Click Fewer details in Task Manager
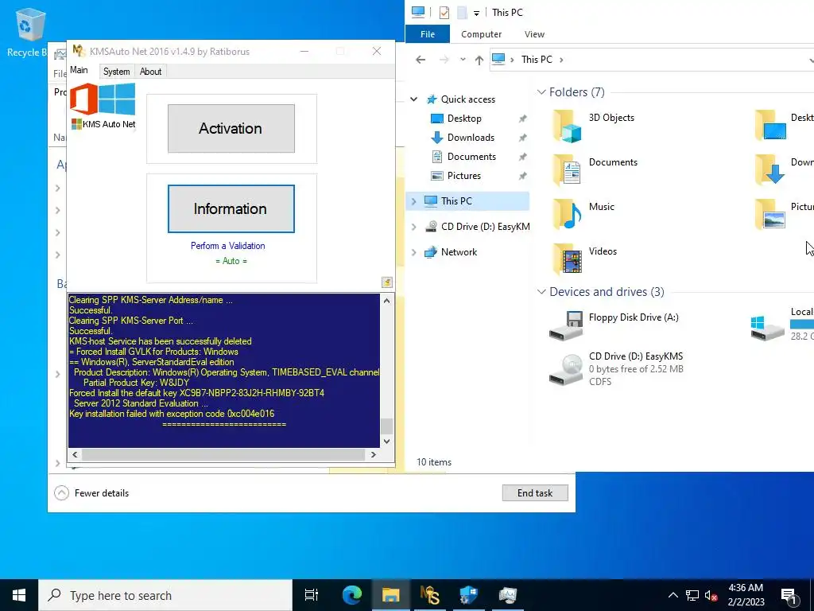 click(92, 493)
